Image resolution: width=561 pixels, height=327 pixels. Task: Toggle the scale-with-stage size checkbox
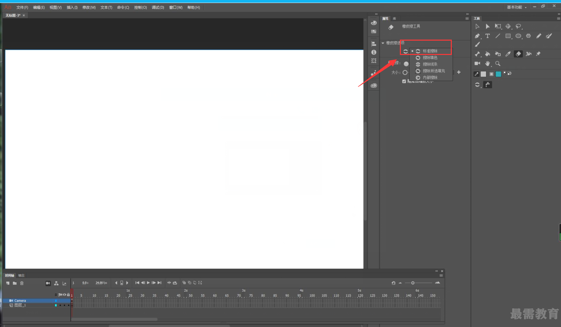tap(404, 81)
